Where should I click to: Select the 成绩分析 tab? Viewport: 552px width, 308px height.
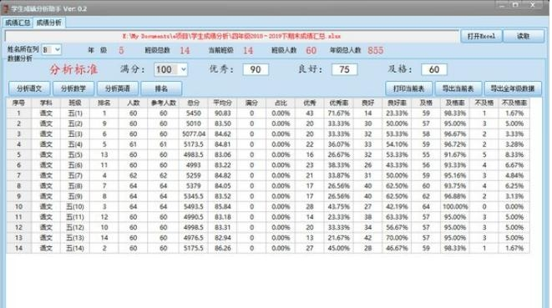point(49,23)
